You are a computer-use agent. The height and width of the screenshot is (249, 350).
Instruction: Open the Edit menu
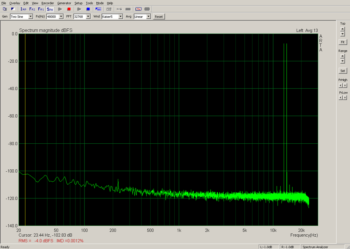[26, 3]
